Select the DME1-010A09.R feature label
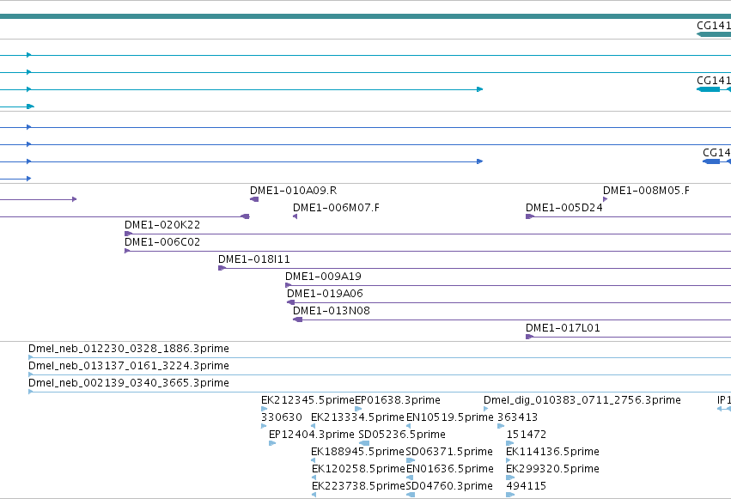Image resolution: width=731 pixels, height=499 pixels. pos(293,191)
